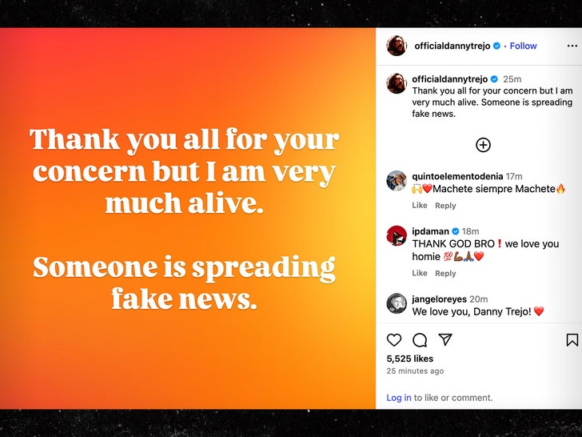
Task: View the 5,525 likes list
Action: pos(409,359)
